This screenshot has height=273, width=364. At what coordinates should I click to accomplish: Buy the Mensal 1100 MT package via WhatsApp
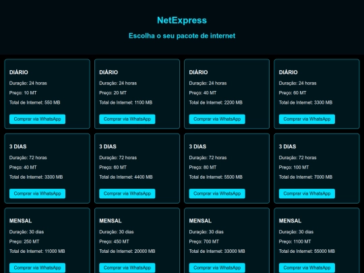click(x=307, y=268)
